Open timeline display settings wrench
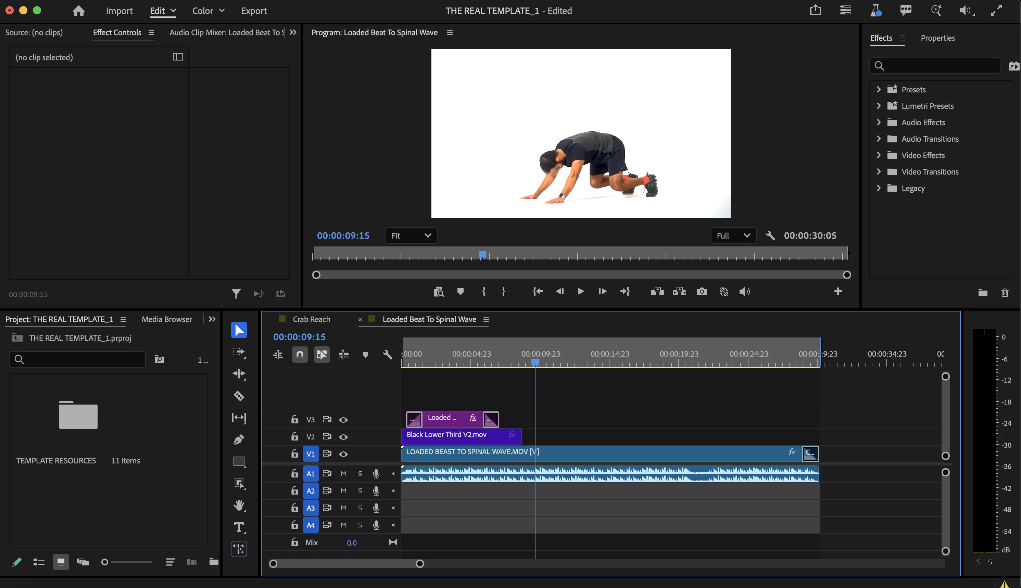Image resolution: width=1021 pixels, height=588 pixels. click(387, 355)
